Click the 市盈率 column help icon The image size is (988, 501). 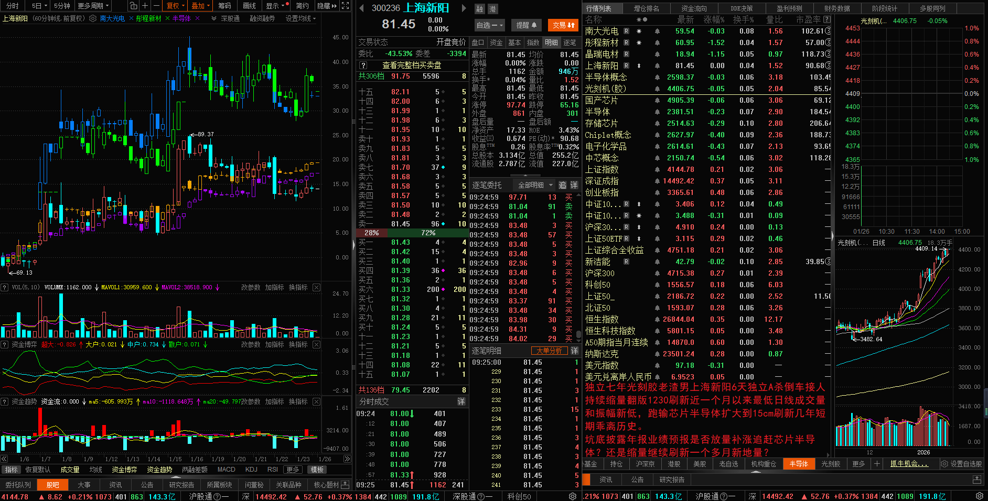[x=827, y=19]
